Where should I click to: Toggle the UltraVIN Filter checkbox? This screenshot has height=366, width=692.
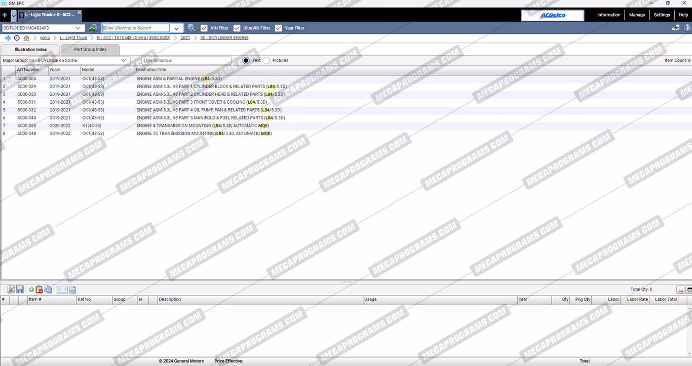[x=237, y=28]
